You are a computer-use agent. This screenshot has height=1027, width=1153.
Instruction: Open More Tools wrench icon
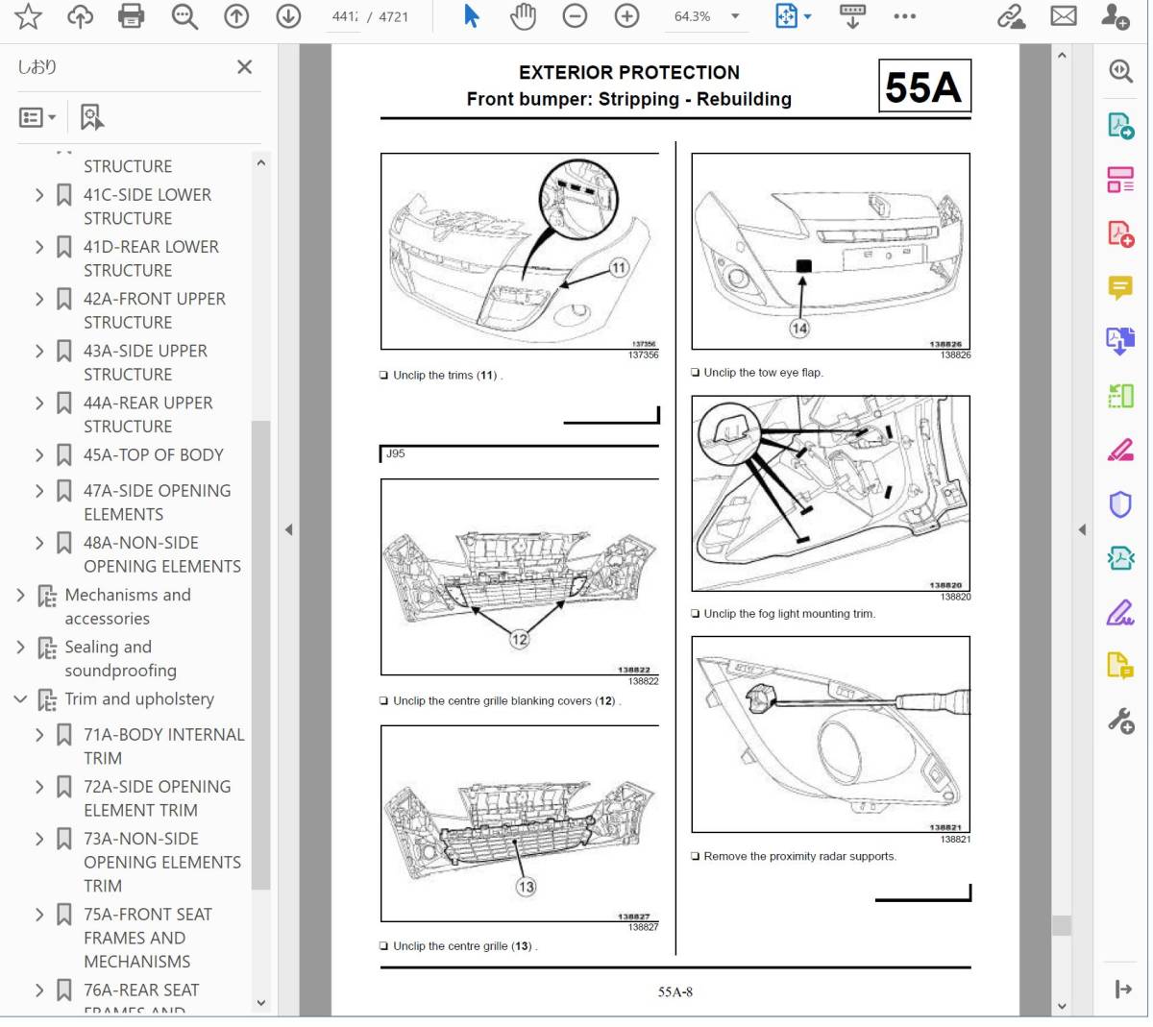(x=1120, y=720)
